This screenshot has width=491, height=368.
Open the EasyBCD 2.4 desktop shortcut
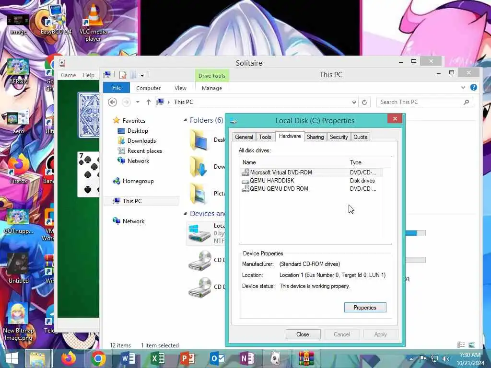point(56,19)
